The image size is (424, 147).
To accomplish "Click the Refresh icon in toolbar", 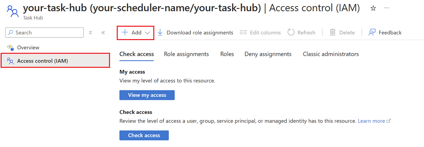I will (291, 32).
